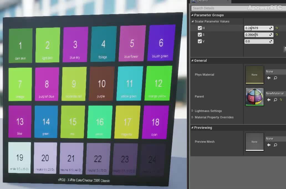
Task: Browse to Parent material in Content Browser
Action: pos(275,100)
